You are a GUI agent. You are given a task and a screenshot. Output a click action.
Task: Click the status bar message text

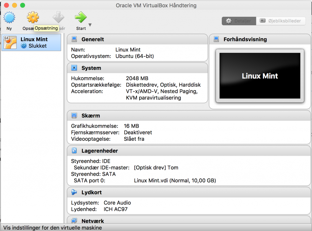coord(52,228)
